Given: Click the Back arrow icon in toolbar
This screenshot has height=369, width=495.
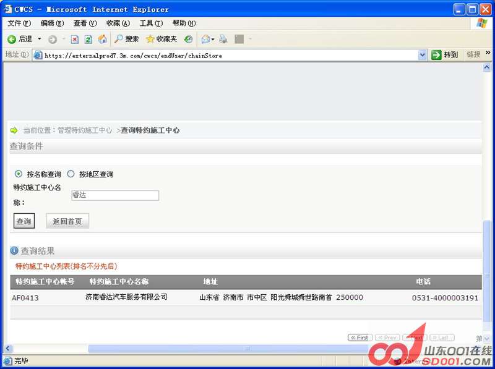Looking at the screenshot, I should point(12,39).
